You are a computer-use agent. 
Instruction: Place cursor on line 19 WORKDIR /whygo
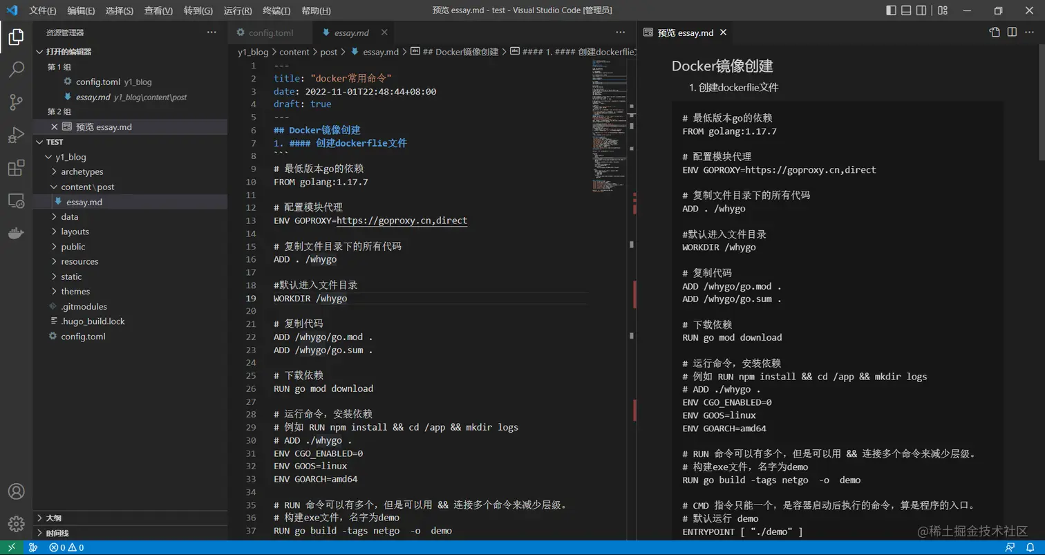tap(310, 298)
